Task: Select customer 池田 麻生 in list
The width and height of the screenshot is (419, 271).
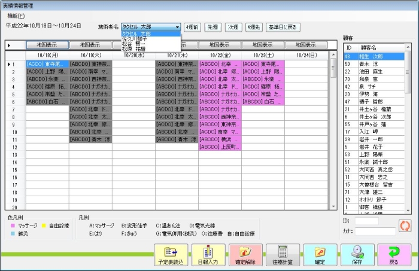Action: (374, 72)
